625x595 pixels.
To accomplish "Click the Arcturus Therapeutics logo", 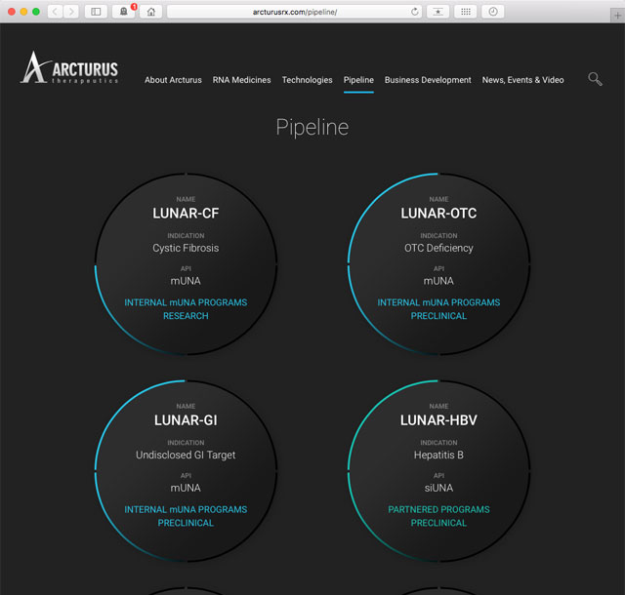I will tap(69, 67).
